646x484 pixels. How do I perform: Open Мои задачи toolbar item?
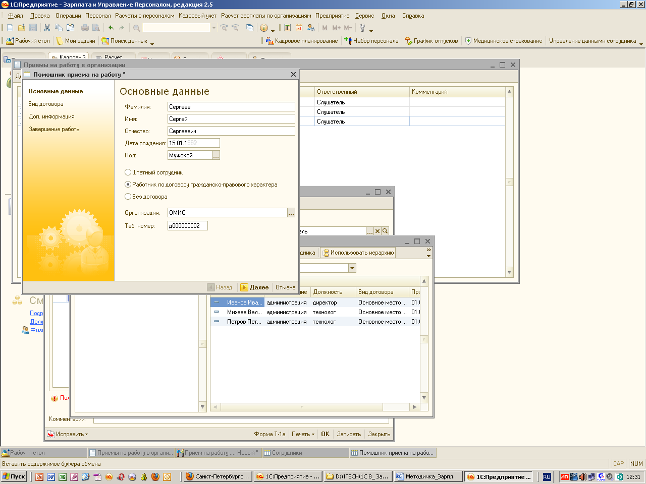pos(76,41)
